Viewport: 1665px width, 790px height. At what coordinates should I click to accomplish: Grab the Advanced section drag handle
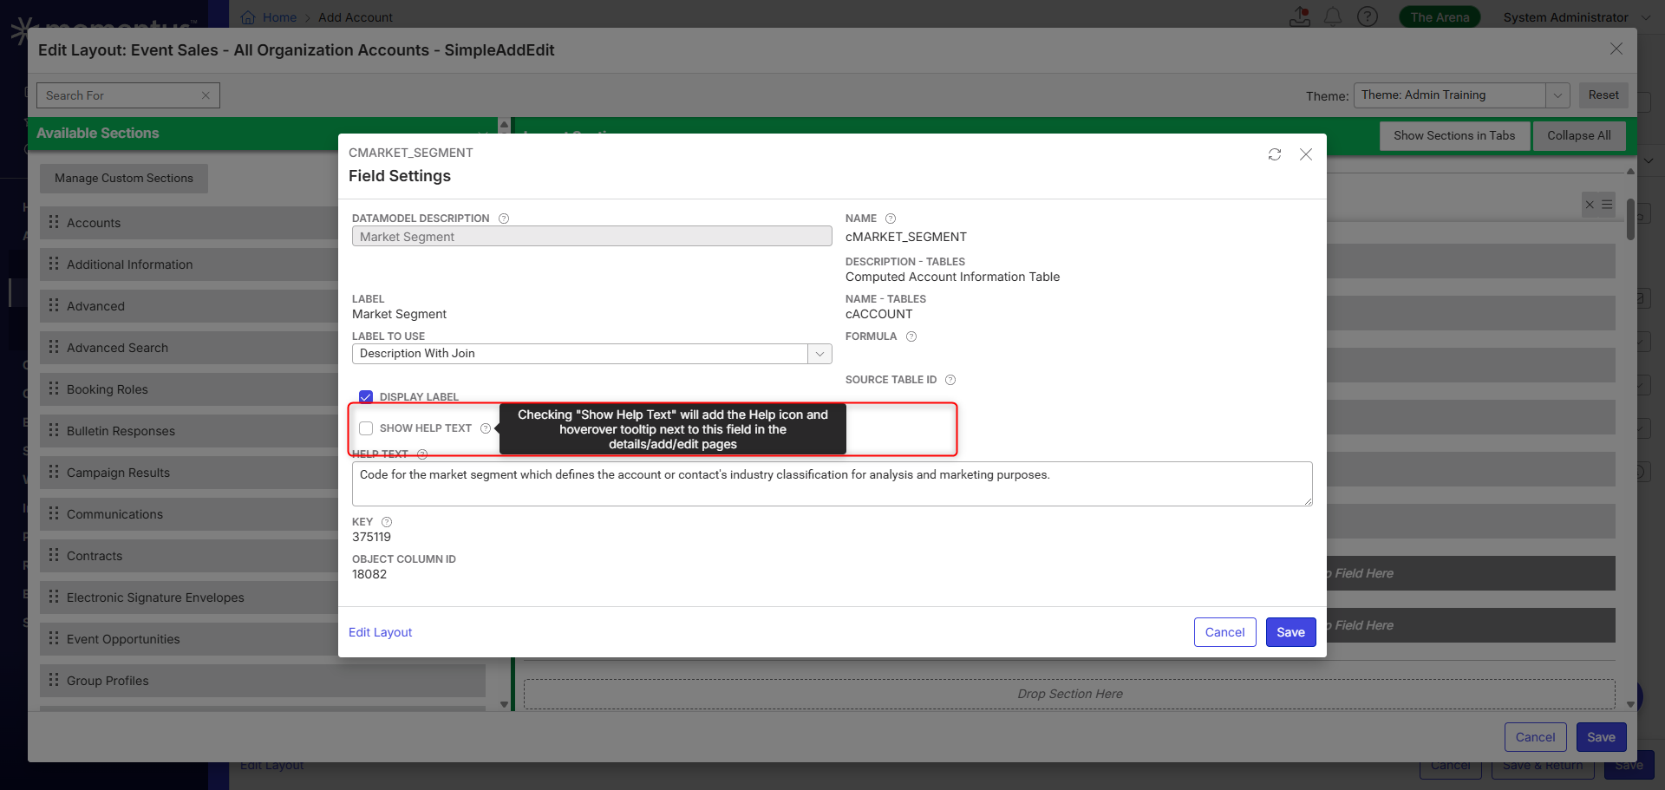[54, 305]
